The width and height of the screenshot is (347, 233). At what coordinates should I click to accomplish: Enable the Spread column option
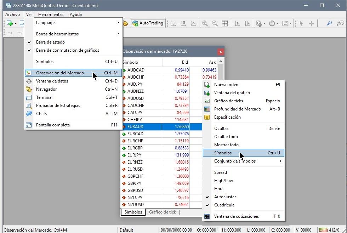(244, 172)
